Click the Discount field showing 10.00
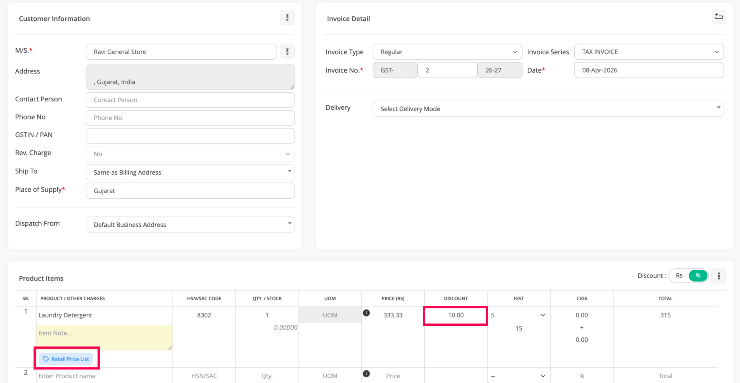The image size is (740, 383). (456, 315)
